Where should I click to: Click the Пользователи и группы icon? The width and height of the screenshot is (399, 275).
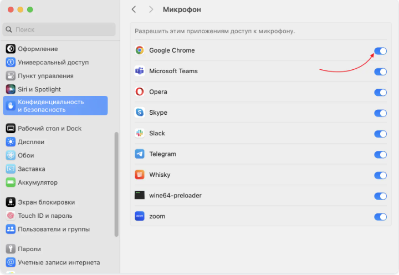(x=11, y=229)
